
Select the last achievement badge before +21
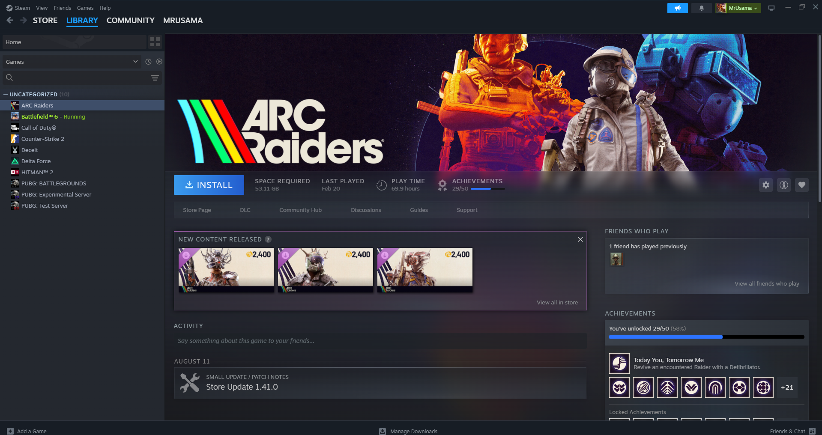[x=763, y=387]
